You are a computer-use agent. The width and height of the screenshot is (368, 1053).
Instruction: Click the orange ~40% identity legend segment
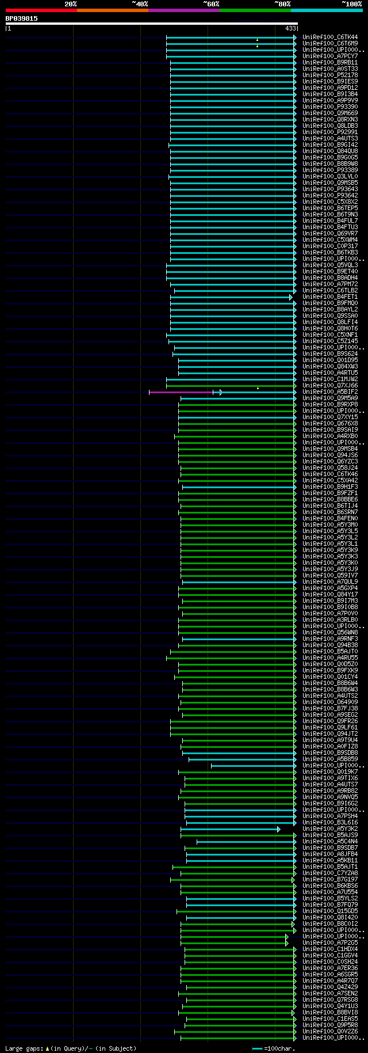[x=112, y=10]
